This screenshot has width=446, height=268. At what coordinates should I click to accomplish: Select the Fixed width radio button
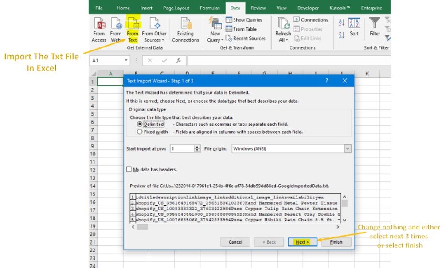pos(140,132)
